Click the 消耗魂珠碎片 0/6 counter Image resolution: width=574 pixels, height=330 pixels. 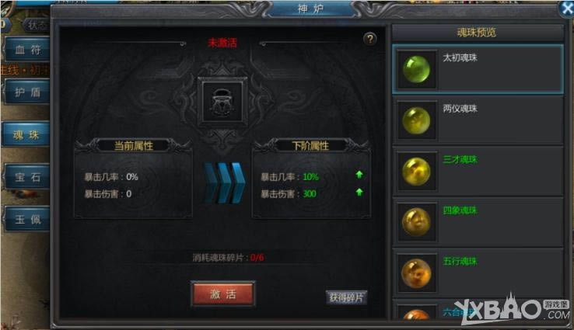(228, 258)
